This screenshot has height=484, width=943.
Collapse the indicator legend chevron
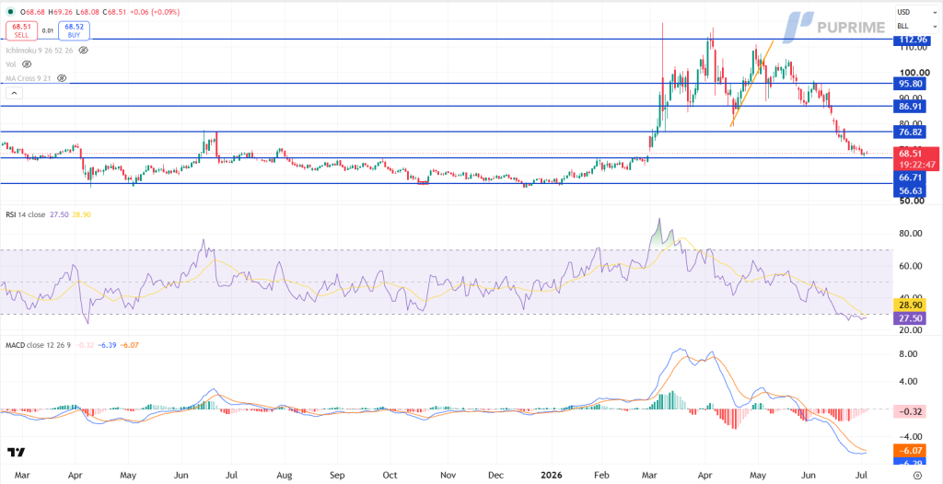(x=15, y=93)
